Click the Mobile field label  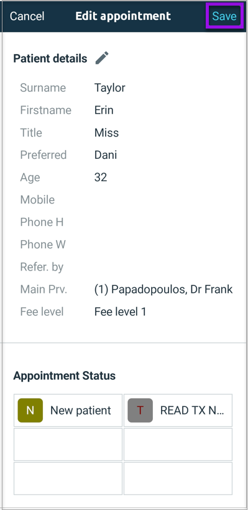pyautogui.click(x=37, y=200)
